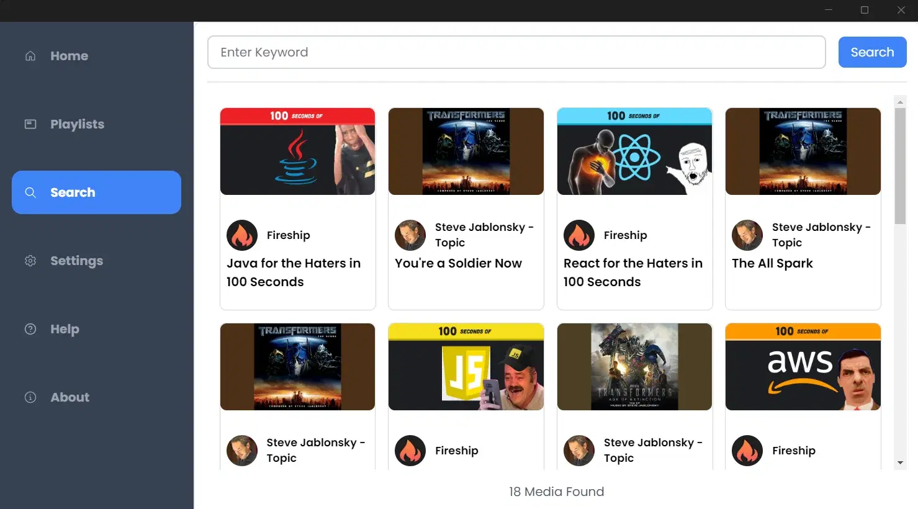
Task: Open the JS 100 seconds thumbnail
Action: (466, 367)
